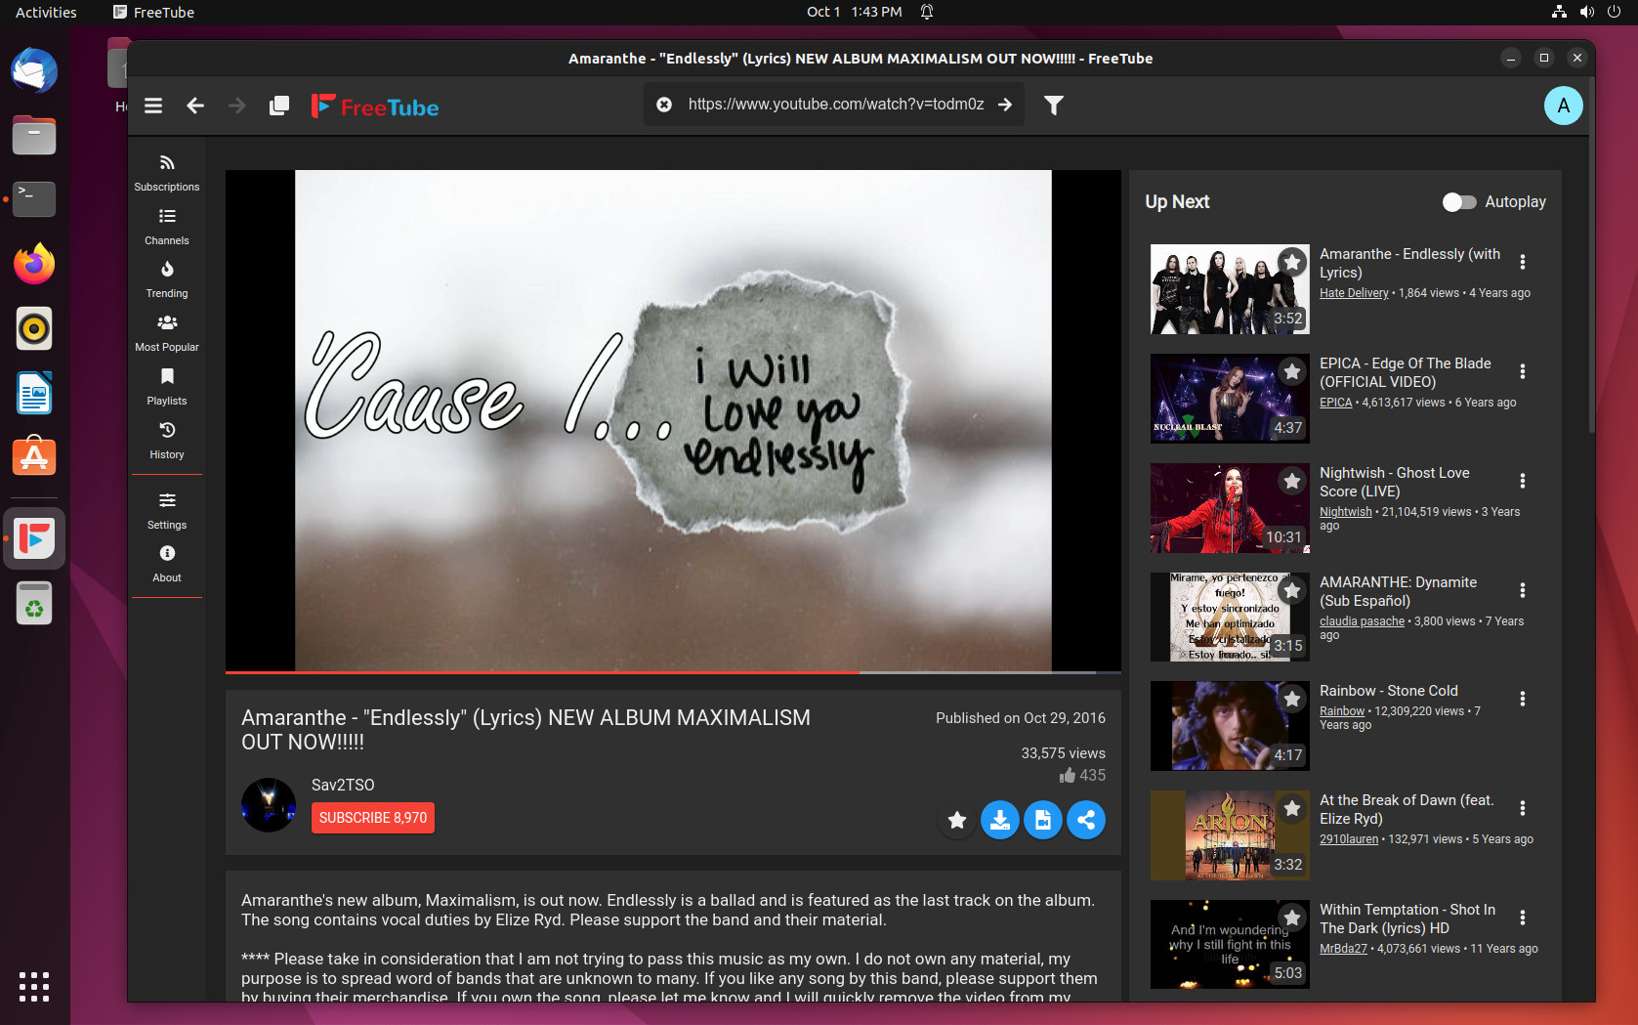Show Applications grid in the dock

34,987
